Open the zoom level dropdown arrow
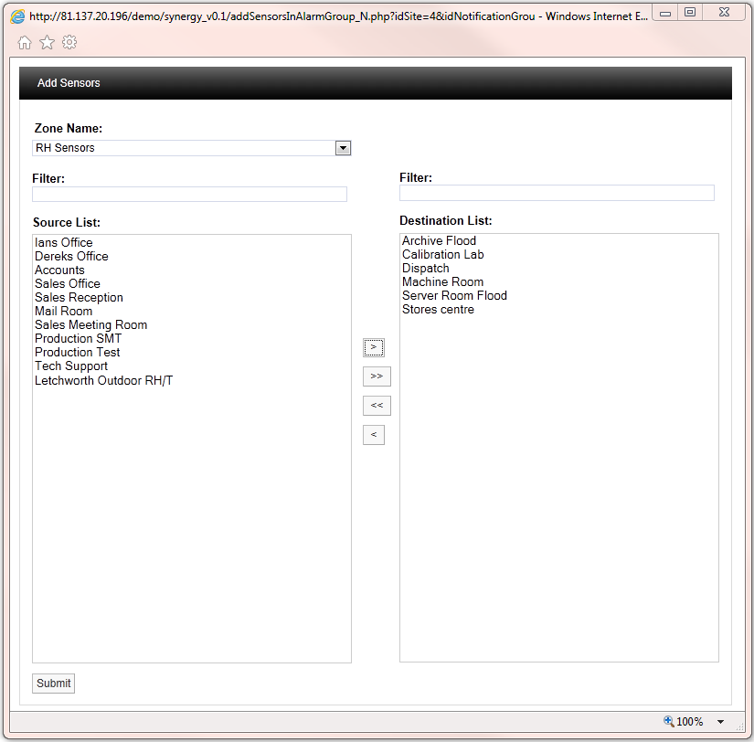Viewport: 754px width, 742px height. (x=720, y=722)
